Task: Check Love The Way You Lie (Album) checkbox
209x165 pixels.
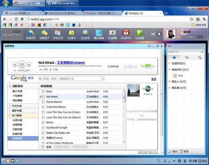Action: tap(43, 117)
